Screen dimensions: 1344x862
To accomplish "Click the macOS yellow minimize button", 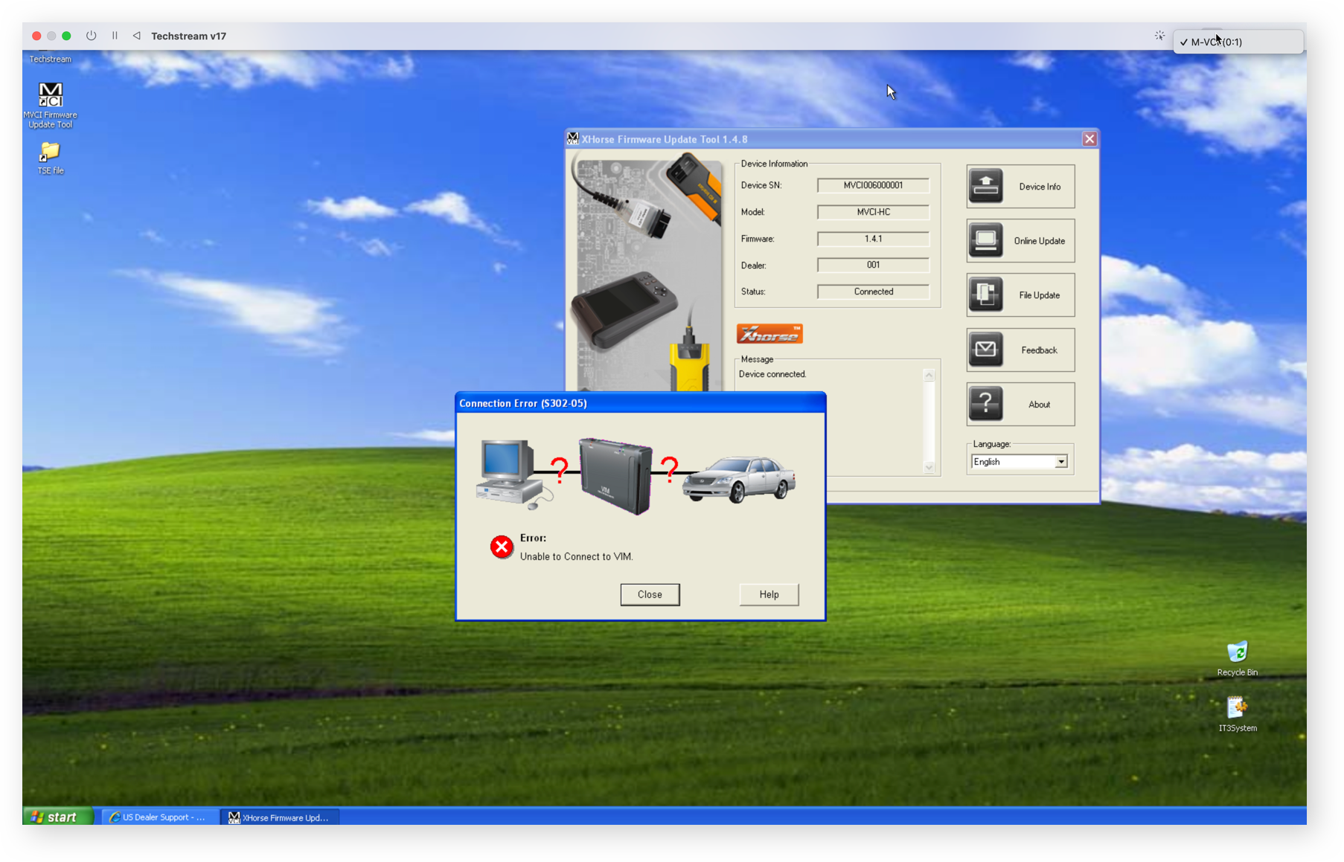I will (51, 36).
